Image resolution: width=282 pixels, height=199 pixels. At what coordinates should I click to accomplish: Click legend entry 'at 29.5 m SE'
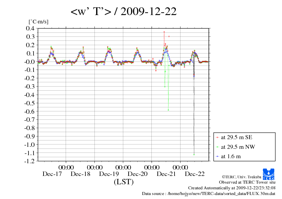(236, 137)
